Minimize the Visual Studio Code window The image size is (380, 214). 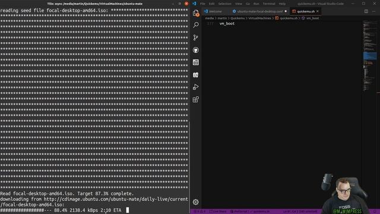click(x=353, y=4)
